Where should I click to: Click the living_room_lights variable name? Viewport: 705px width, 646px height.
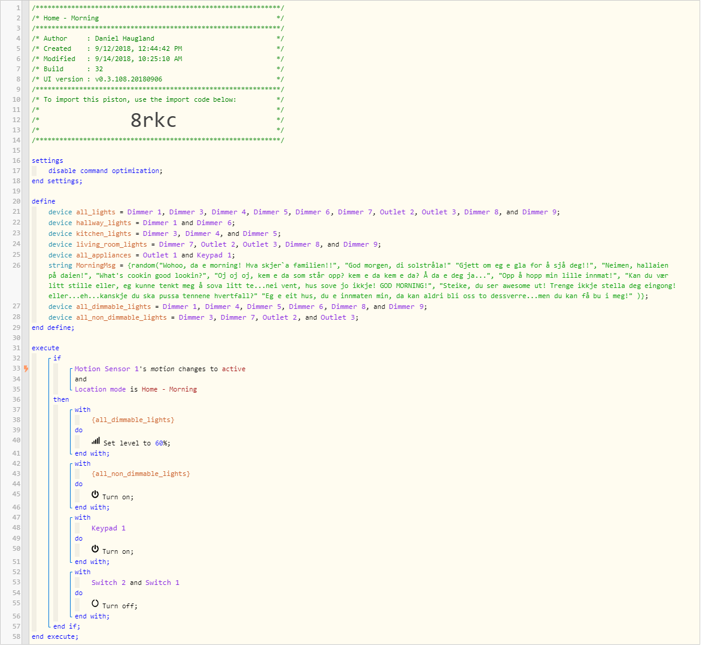pyautogui.click(x=111, y=245)
